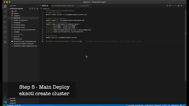This screenshot has height=106, width=189.
Task: Refresh the Explorer file tree
Action: click(35, 9)
